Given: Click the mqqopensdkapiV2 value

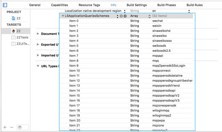Looking at the screenshot, I should [166, 95].
